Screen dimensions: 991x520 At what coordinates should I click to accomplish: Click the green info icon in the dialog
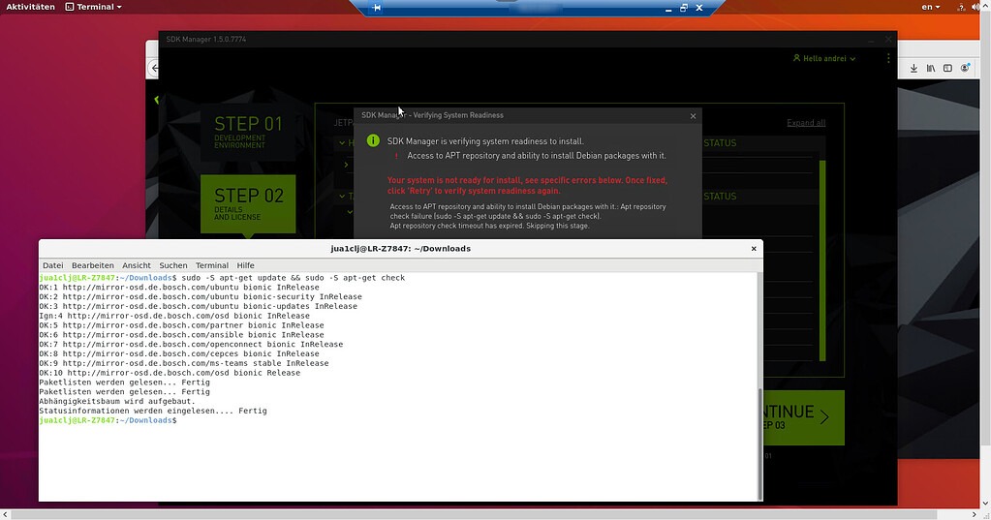pos(373,141)
